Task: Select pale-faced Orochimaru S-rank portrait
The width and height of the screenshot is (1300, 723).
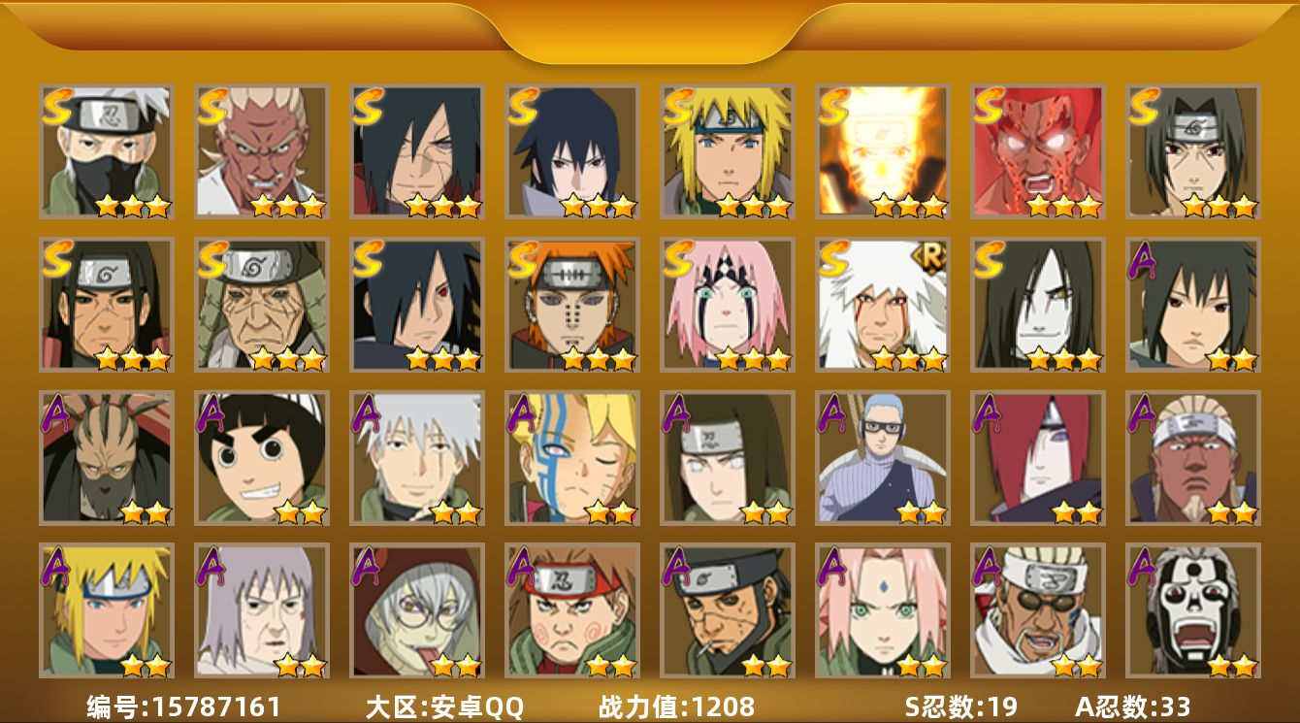Action: [x=1037, y=305]
